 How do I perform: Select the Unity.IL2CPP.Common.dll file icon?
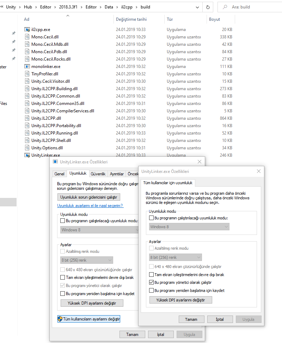click(x=27, y=96)
